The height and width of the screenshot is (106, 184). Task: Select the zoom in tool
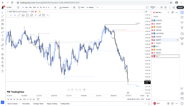[2, 49]
